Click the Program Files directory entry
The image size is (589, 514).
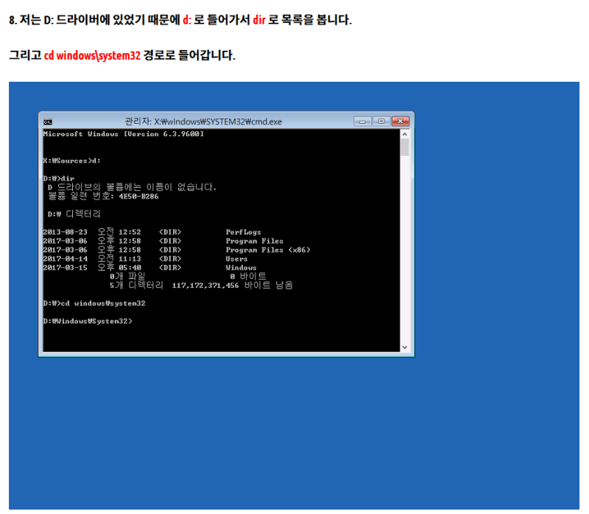click(x=254, y=241)
